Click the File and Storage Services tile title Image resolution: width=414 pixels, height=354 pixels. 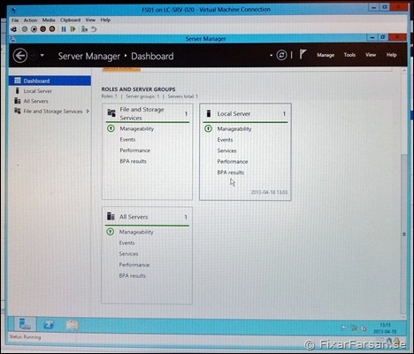(142, 113)
